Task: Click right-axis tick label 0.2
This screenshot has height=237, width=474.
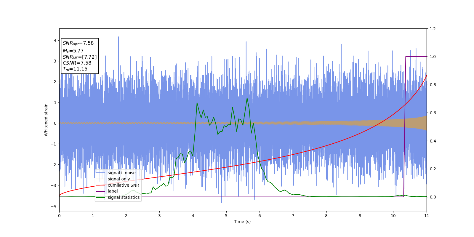Action: [433, 169]
